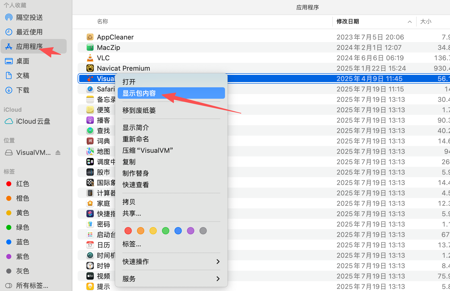450x291 pixels.
Task: Choose 打开 from the context menu
Action: (171, 82)
